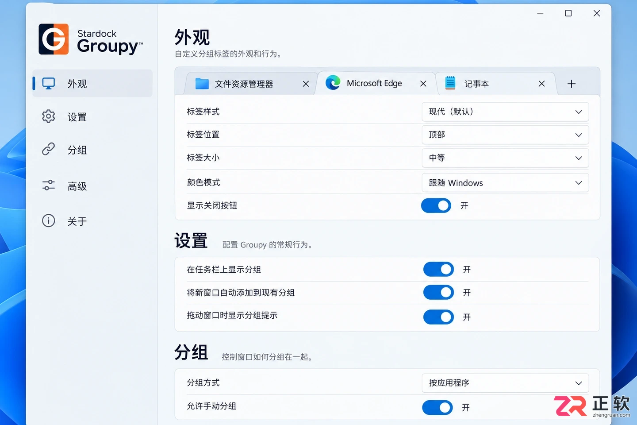Click the blue folder icon on 文件资源管理器 tab
Image resolution: width=637 pixels, height=425 pixels.
[202, 84]
